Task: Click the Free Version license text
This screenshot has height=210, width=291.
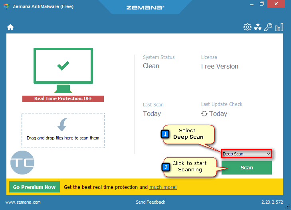Action: click(220, 66)
